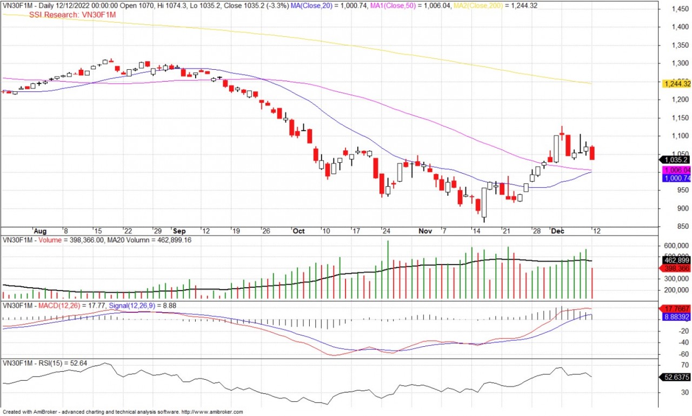This screenshot has height=416, width=692.
Task: Click the Oct month label on time axis
Action: click(x=298, y=230)
